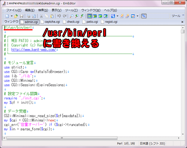
Task: Click the 'my %in = parse_form($cgi);' line
Action: 28,129
